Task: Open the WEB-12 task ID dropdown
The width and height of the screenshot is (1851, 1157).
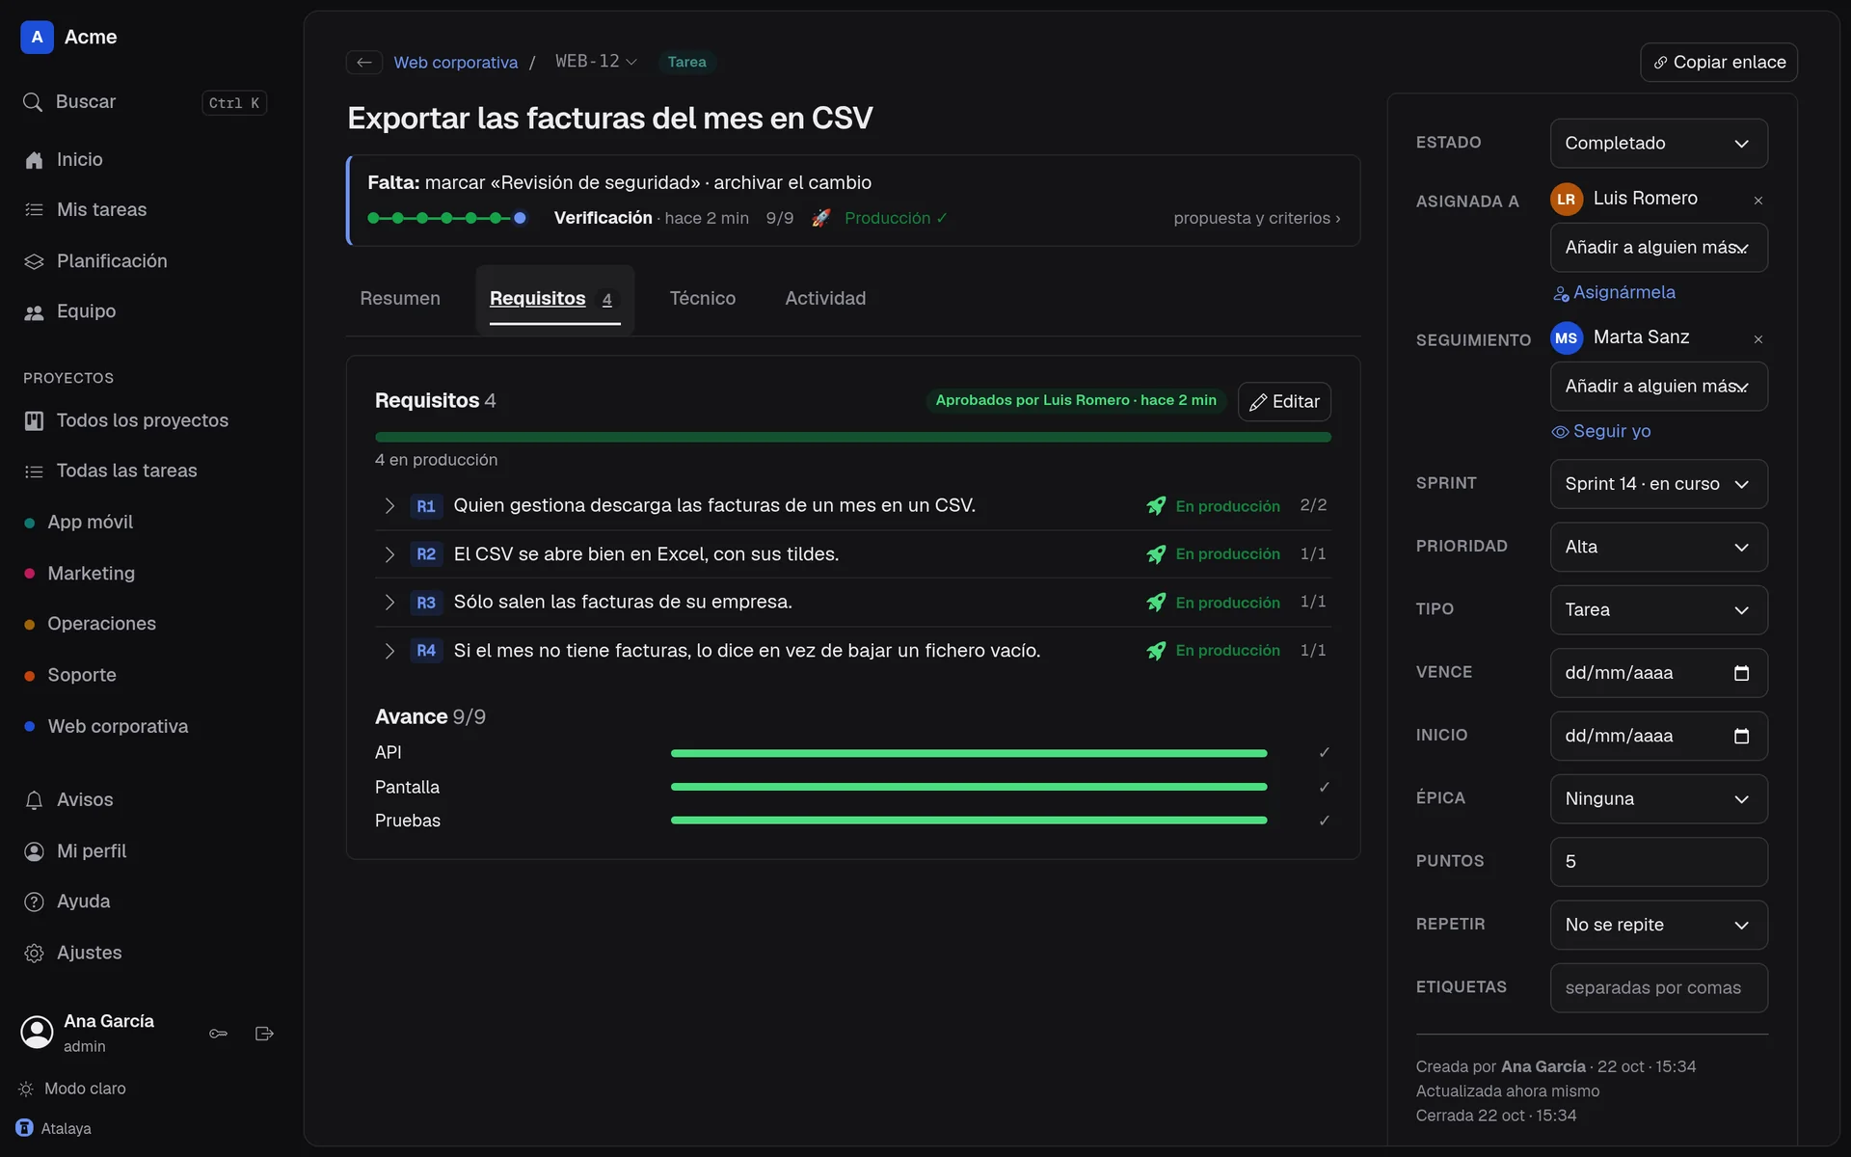Action: tap(596, 62)
